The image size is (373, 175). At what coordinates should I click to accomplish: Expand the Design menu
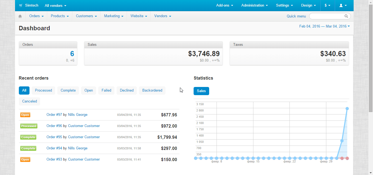point(308,5)
